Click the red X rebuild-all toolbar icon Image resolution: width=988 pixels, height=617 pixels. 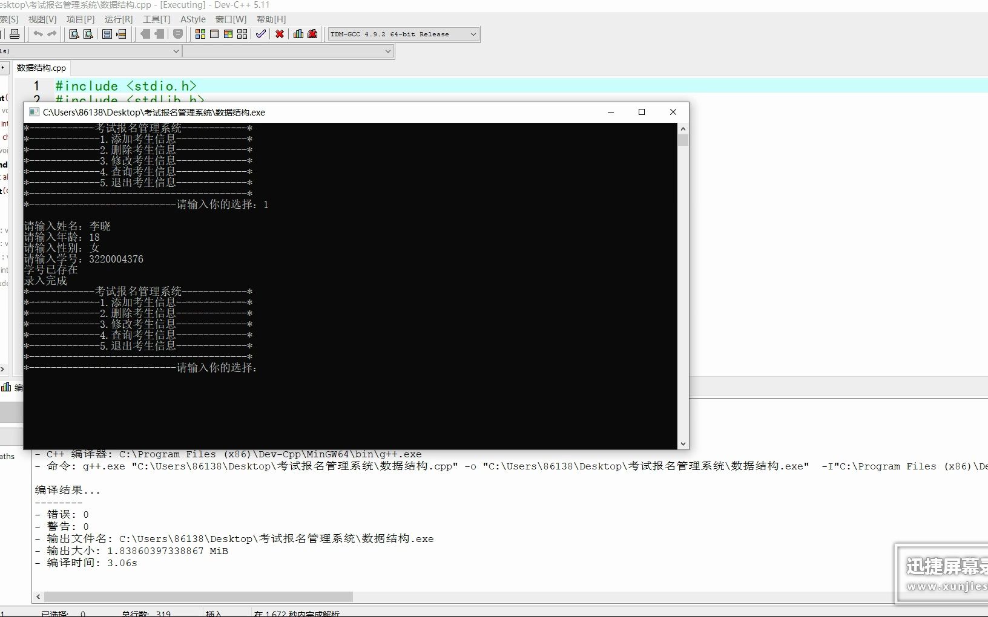tap(280, 34)
